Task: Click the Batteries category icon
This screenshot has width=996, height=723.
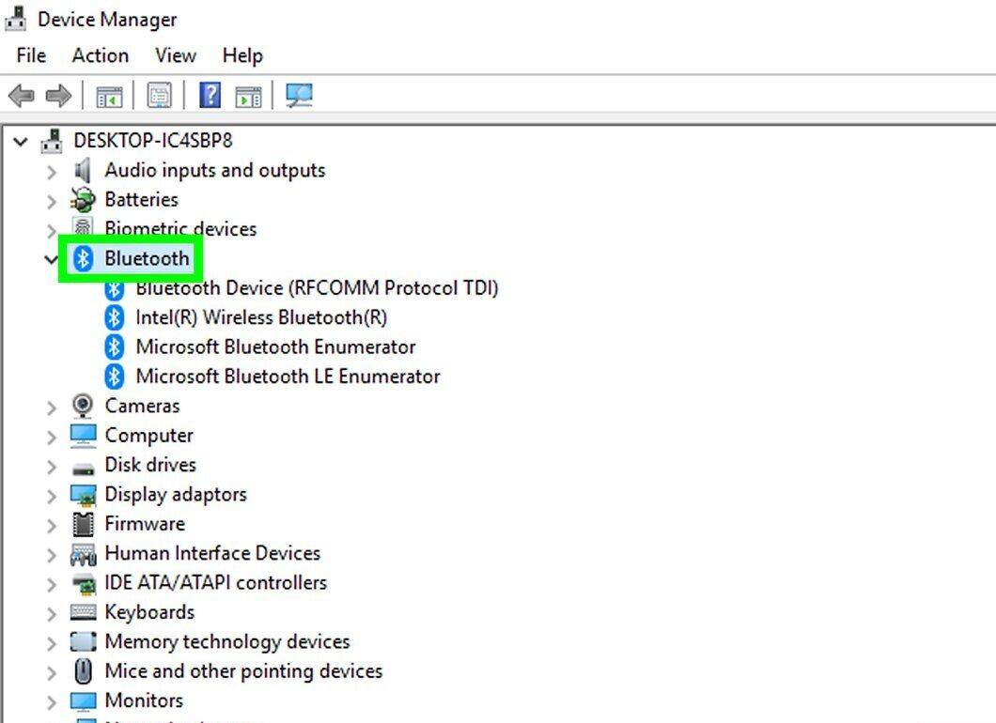Action: (x=83, y=199)
